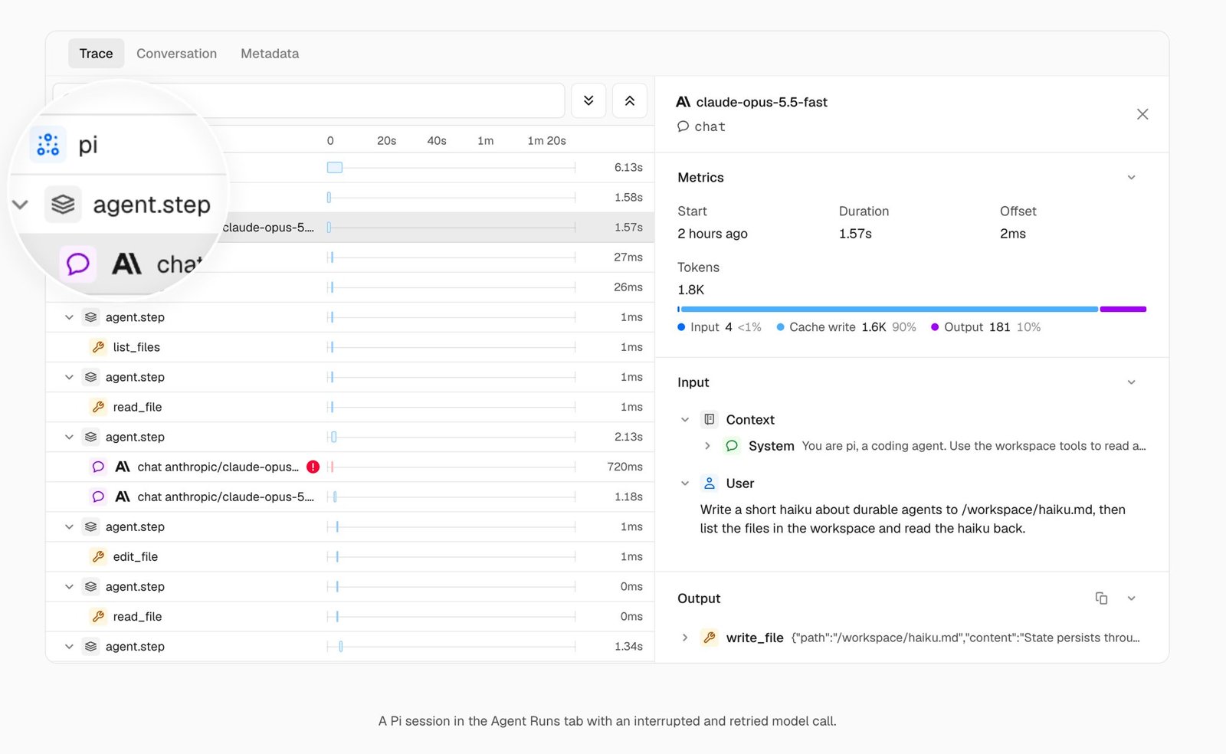Collapse all trace rows with double-up chevron
The width and height of the screenshot is (1226, 754).
(630, 100)
